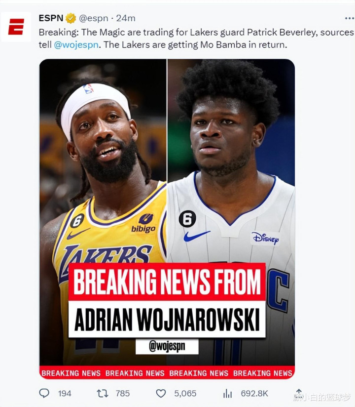The image size is (355, 407).
Task: Open the 24m timestamp link
Action: coord(126,18)
